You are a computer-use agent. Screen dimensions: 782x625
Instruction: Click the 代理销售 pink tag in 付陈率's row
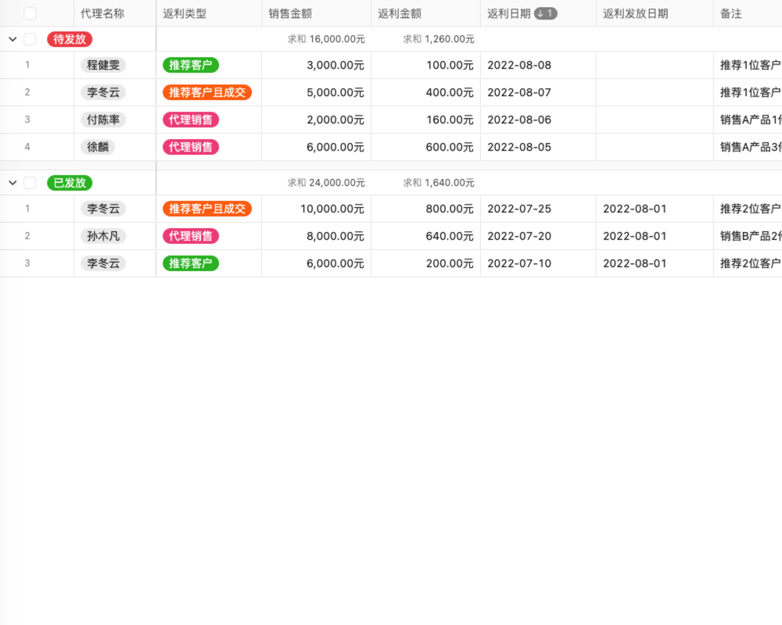189,120
